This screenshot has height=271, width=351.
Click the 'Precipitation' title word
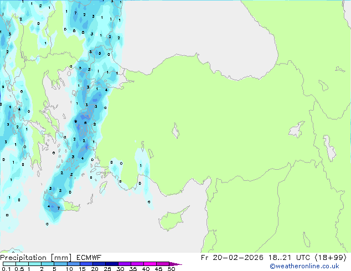pos(23,258)
